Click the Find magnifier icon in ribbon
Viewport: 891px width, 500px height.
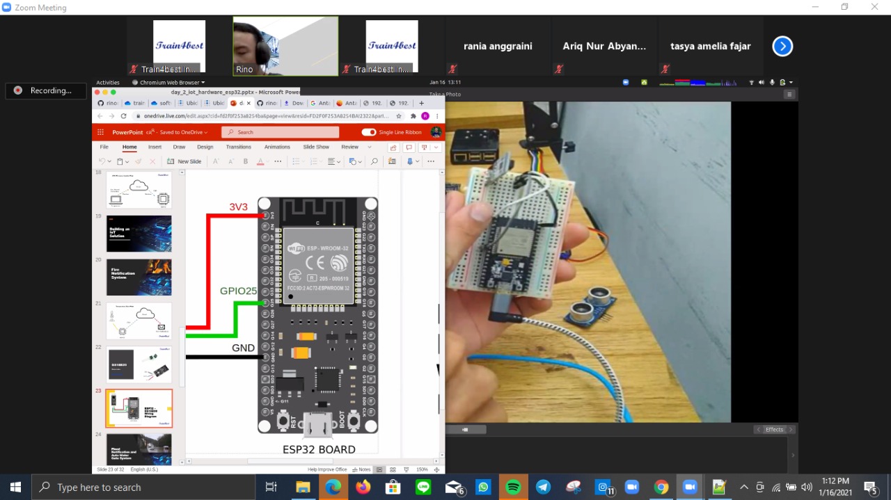(x=374, y=161)
